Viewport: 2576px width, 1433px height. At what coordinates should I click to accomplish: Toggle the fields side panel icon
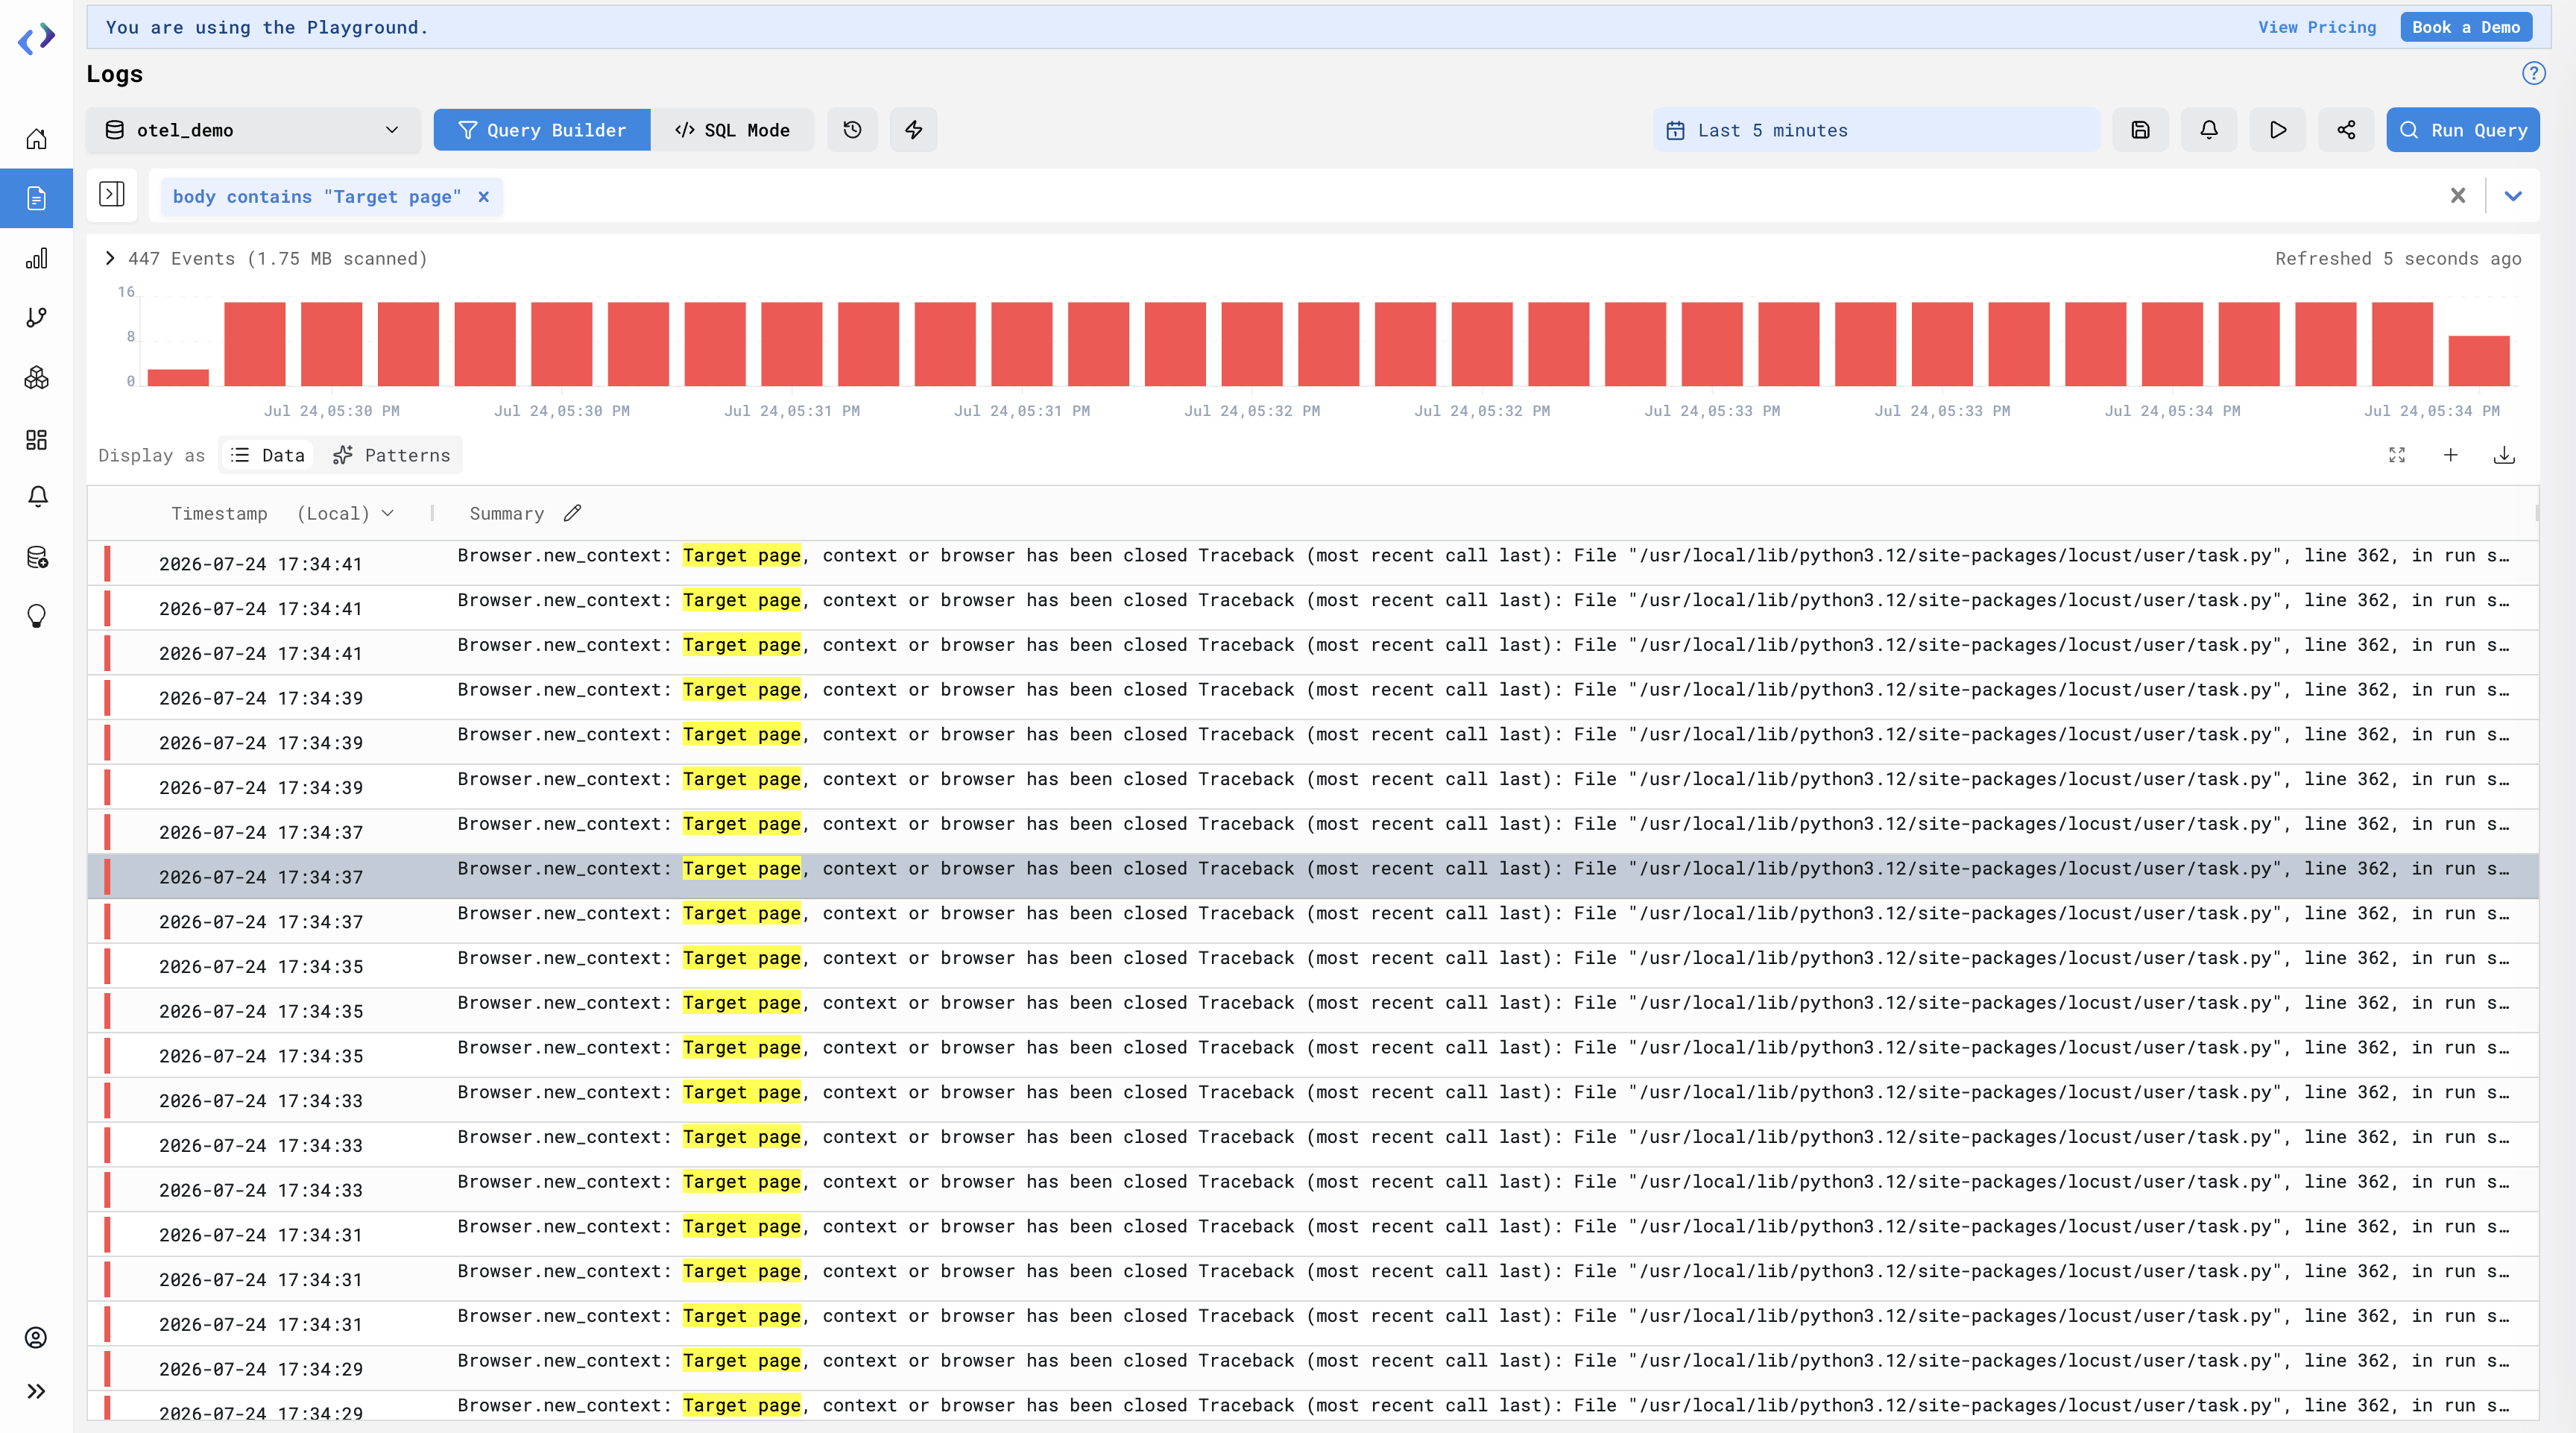(x=112, y=194)
